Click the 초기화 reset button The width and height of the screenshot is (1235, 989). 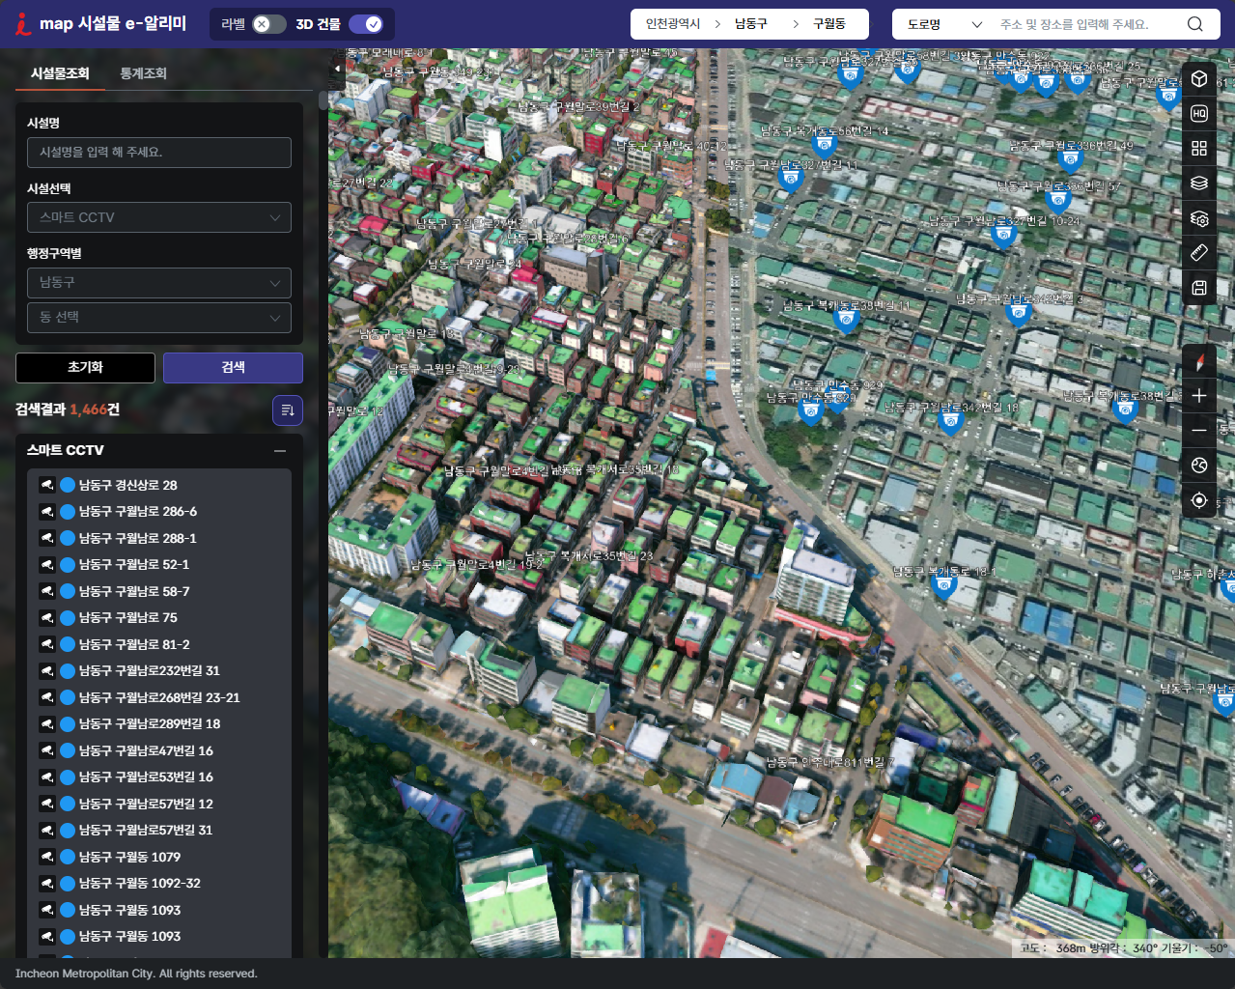(x=85, y=367)
